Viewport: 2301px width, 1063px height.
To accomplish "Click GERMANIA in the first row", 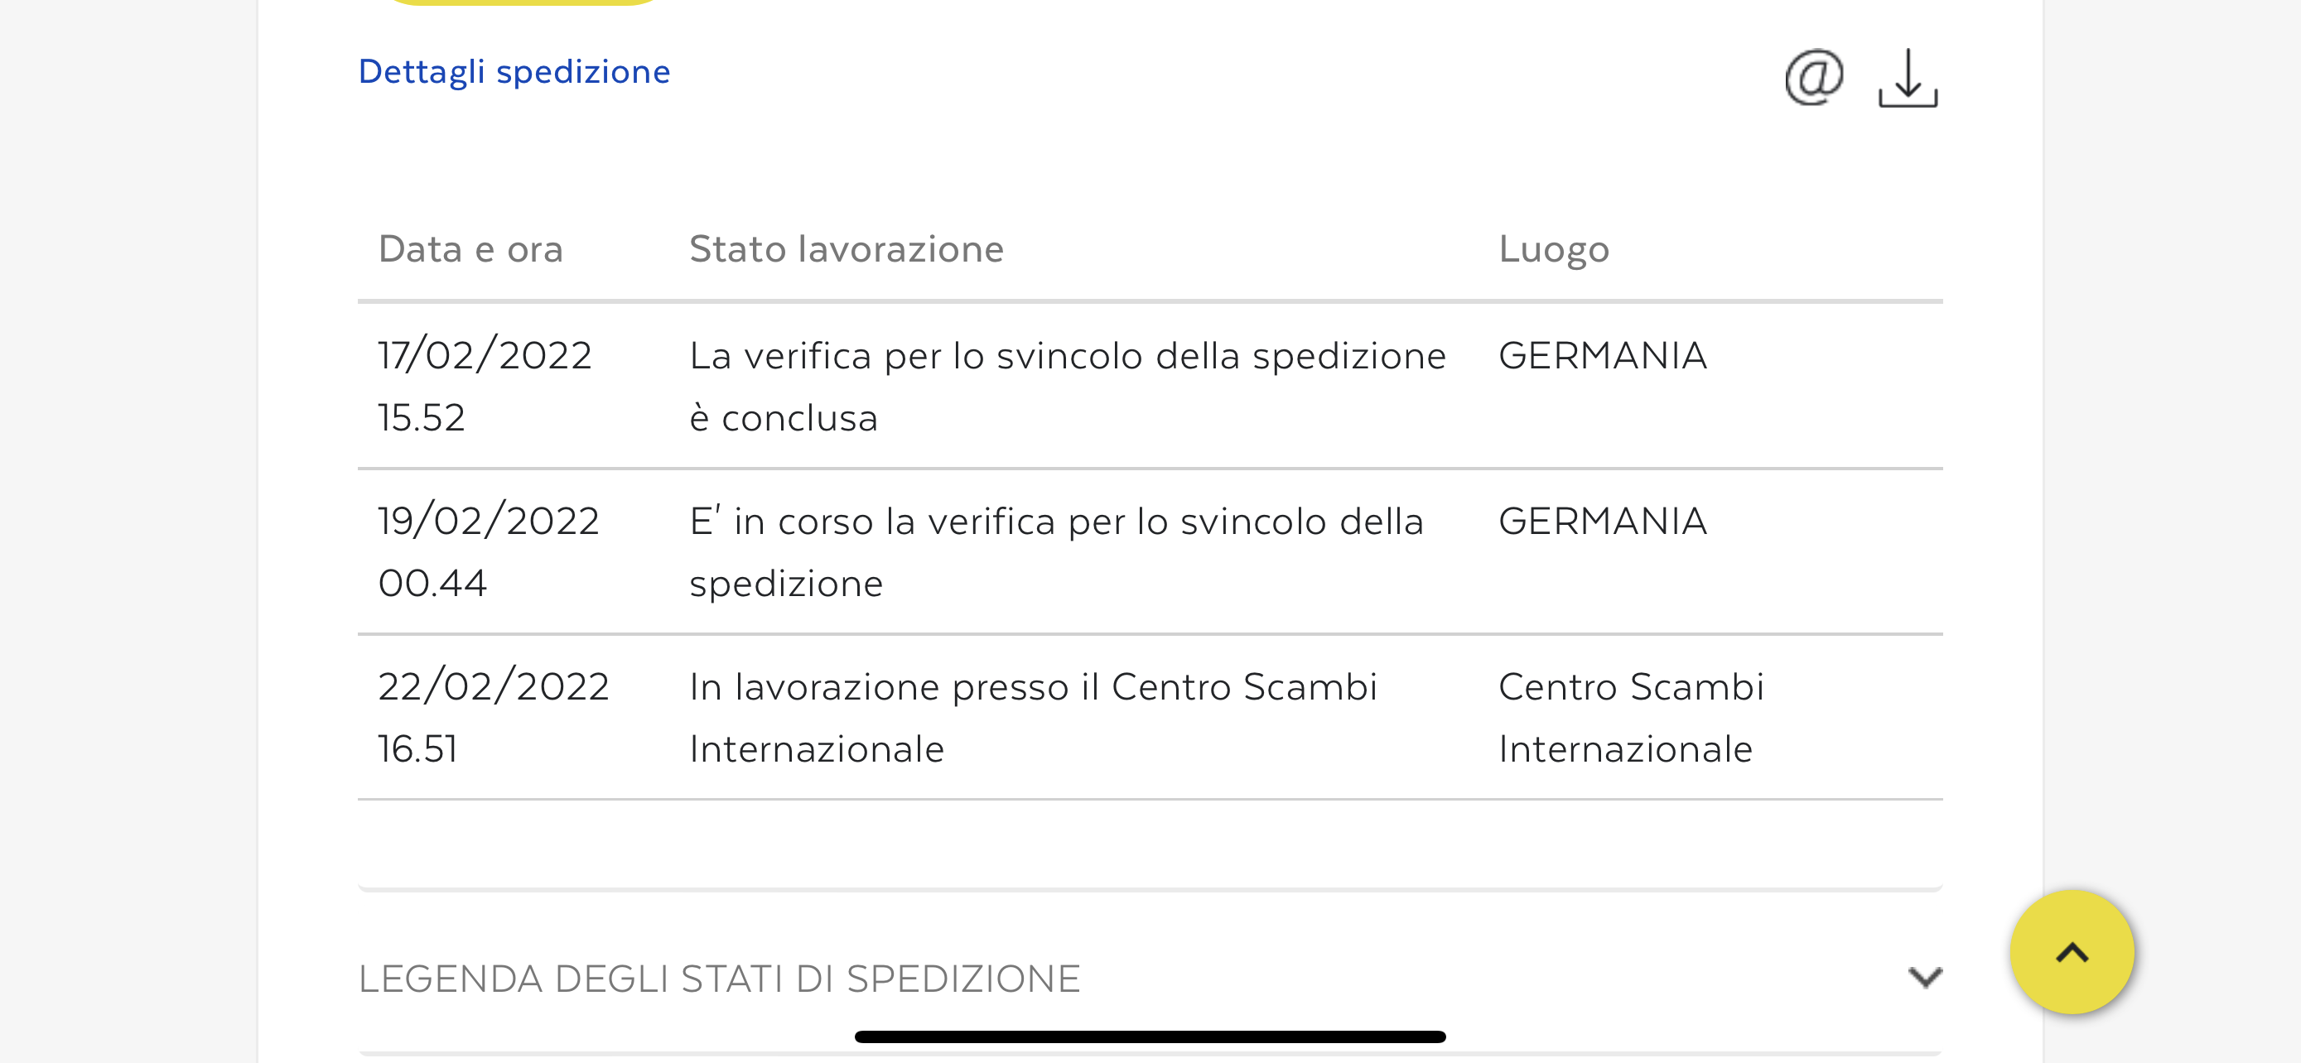I will [1603, 355].
